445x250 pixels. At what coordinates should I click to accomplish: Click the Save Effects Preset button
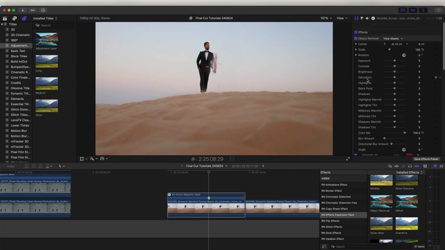pyautogui.click(x=426, y=159)
